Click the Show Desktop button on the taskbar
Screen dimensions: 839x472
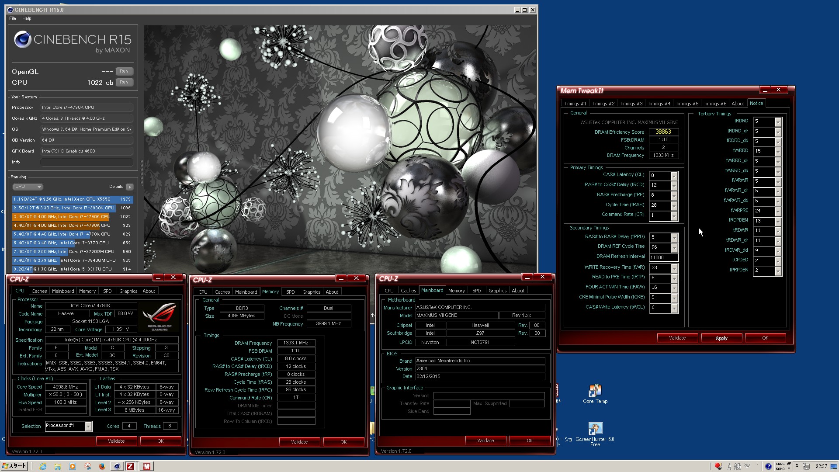pyautogui.click(x=834, y=466)
